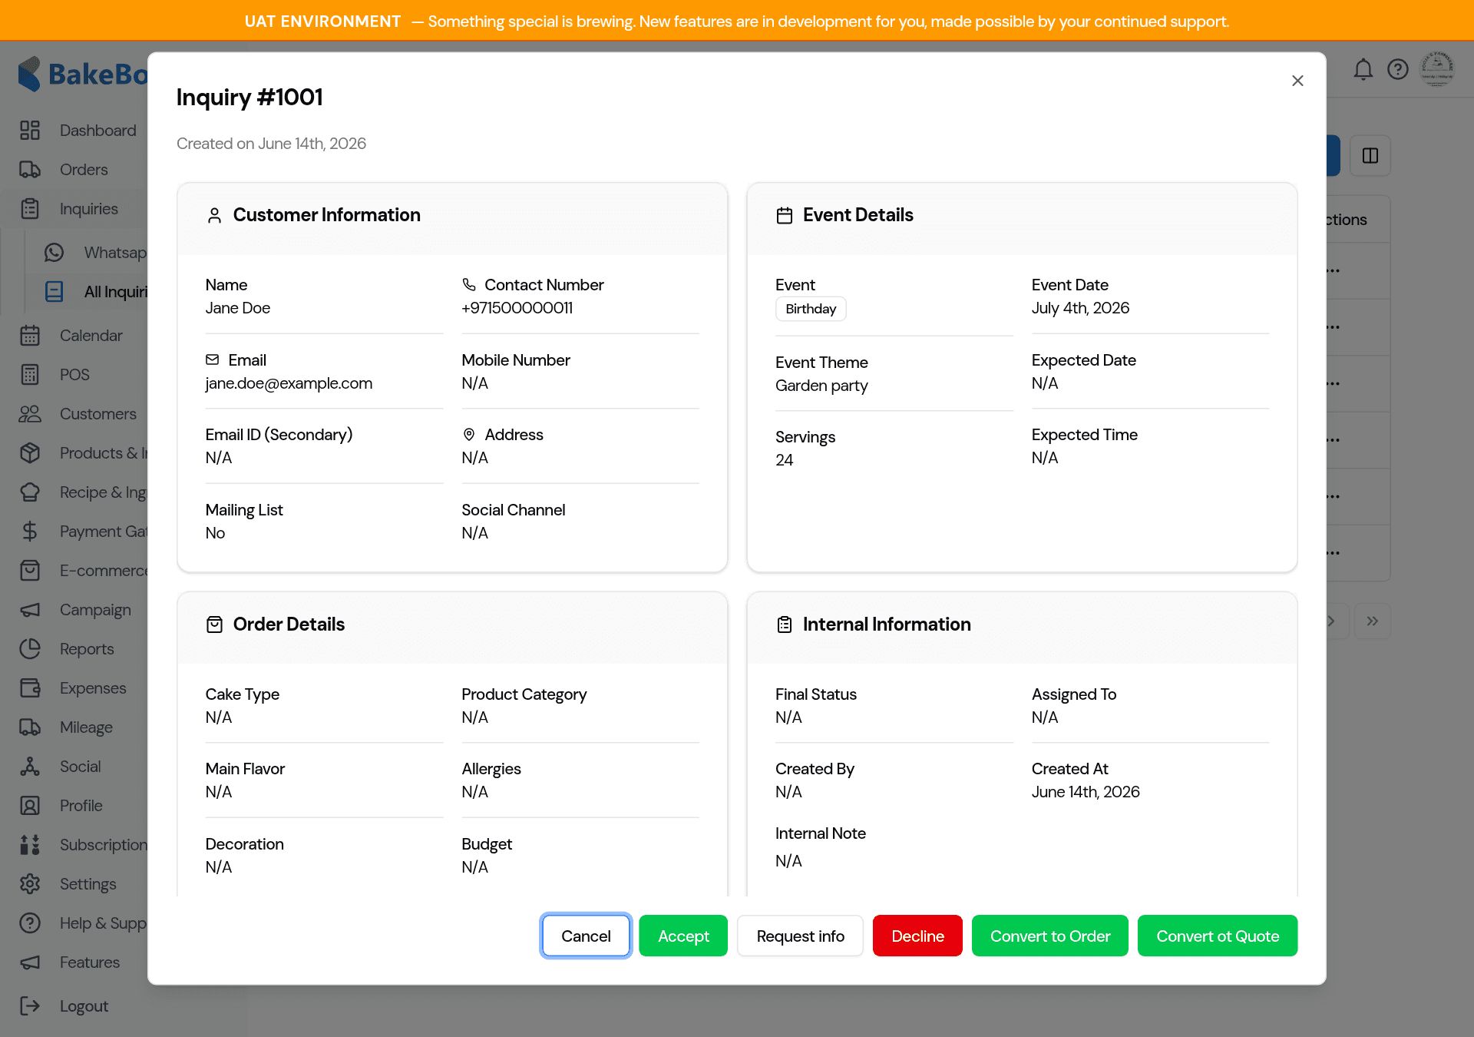The width and height of the screenshot is (1474, 1037).
Task: Open notifications bell icon
Action: (1363, 70)
